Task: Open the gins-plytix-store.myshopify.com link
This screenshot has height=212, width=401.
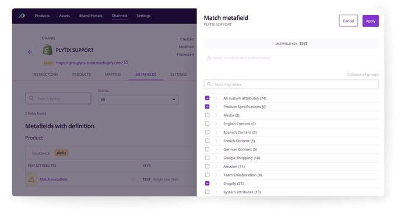Action: pyautogui.click(x=90, y=62)
